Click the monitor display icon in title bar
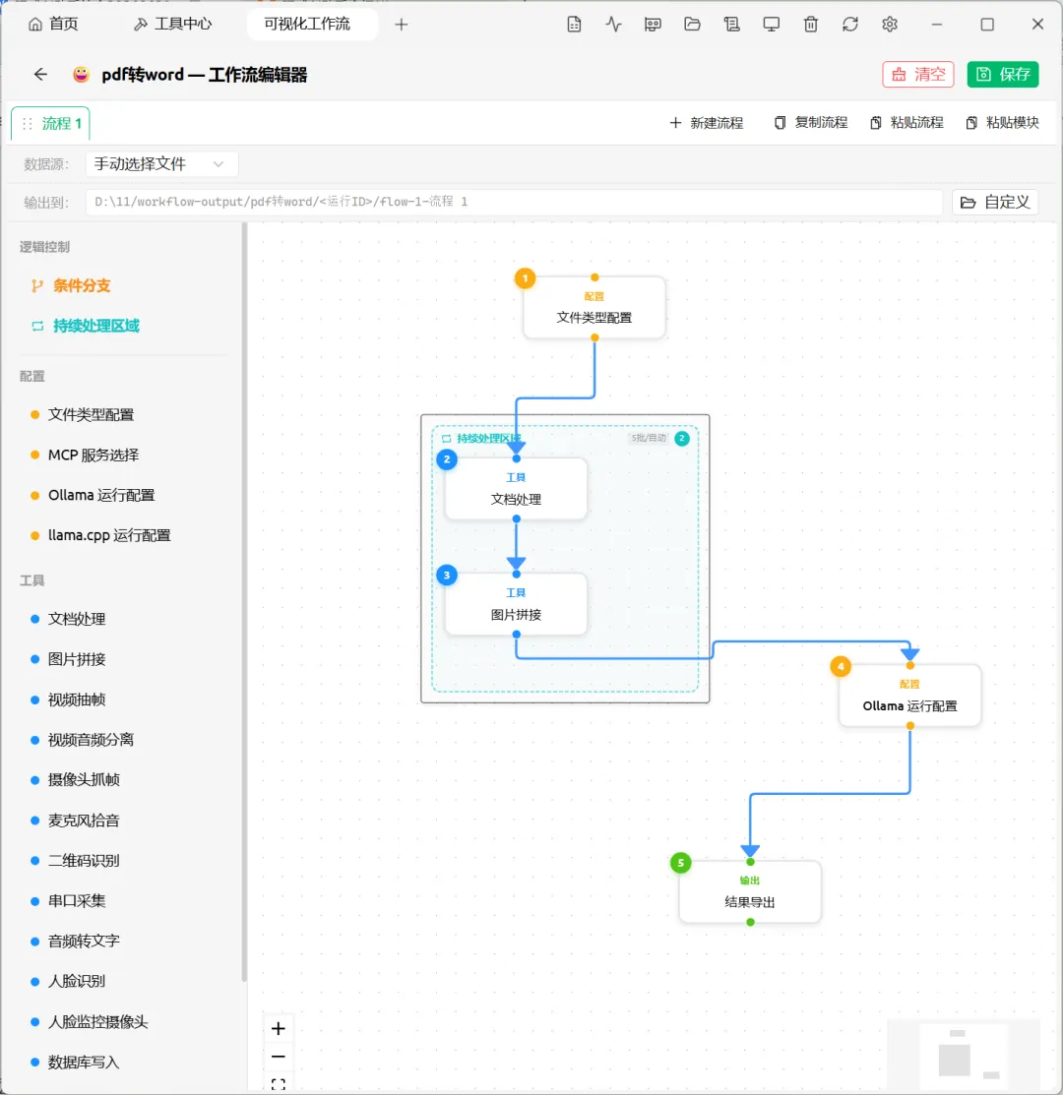The width and height of the screenshot is (1063, 1095). click(771, 25)
